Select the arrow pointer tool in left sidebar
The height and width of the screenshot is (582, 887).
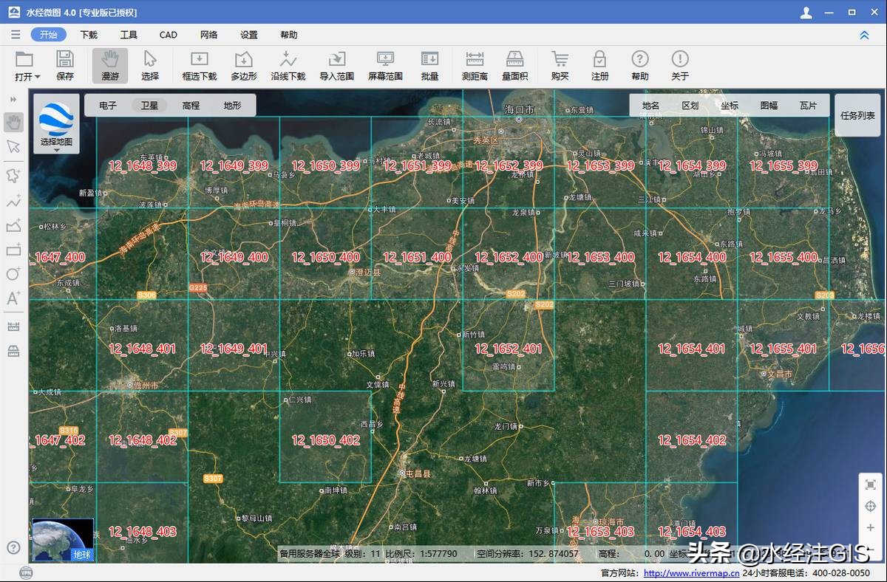(13, 146)
